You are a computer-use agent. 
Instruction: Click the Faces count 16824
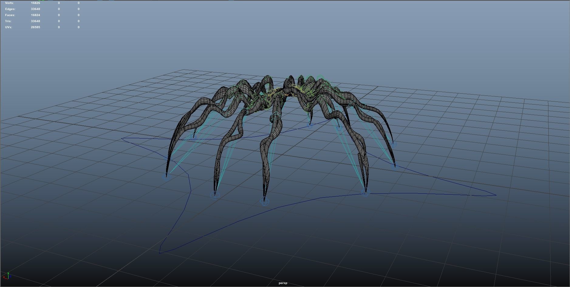[x=36, y=15]
